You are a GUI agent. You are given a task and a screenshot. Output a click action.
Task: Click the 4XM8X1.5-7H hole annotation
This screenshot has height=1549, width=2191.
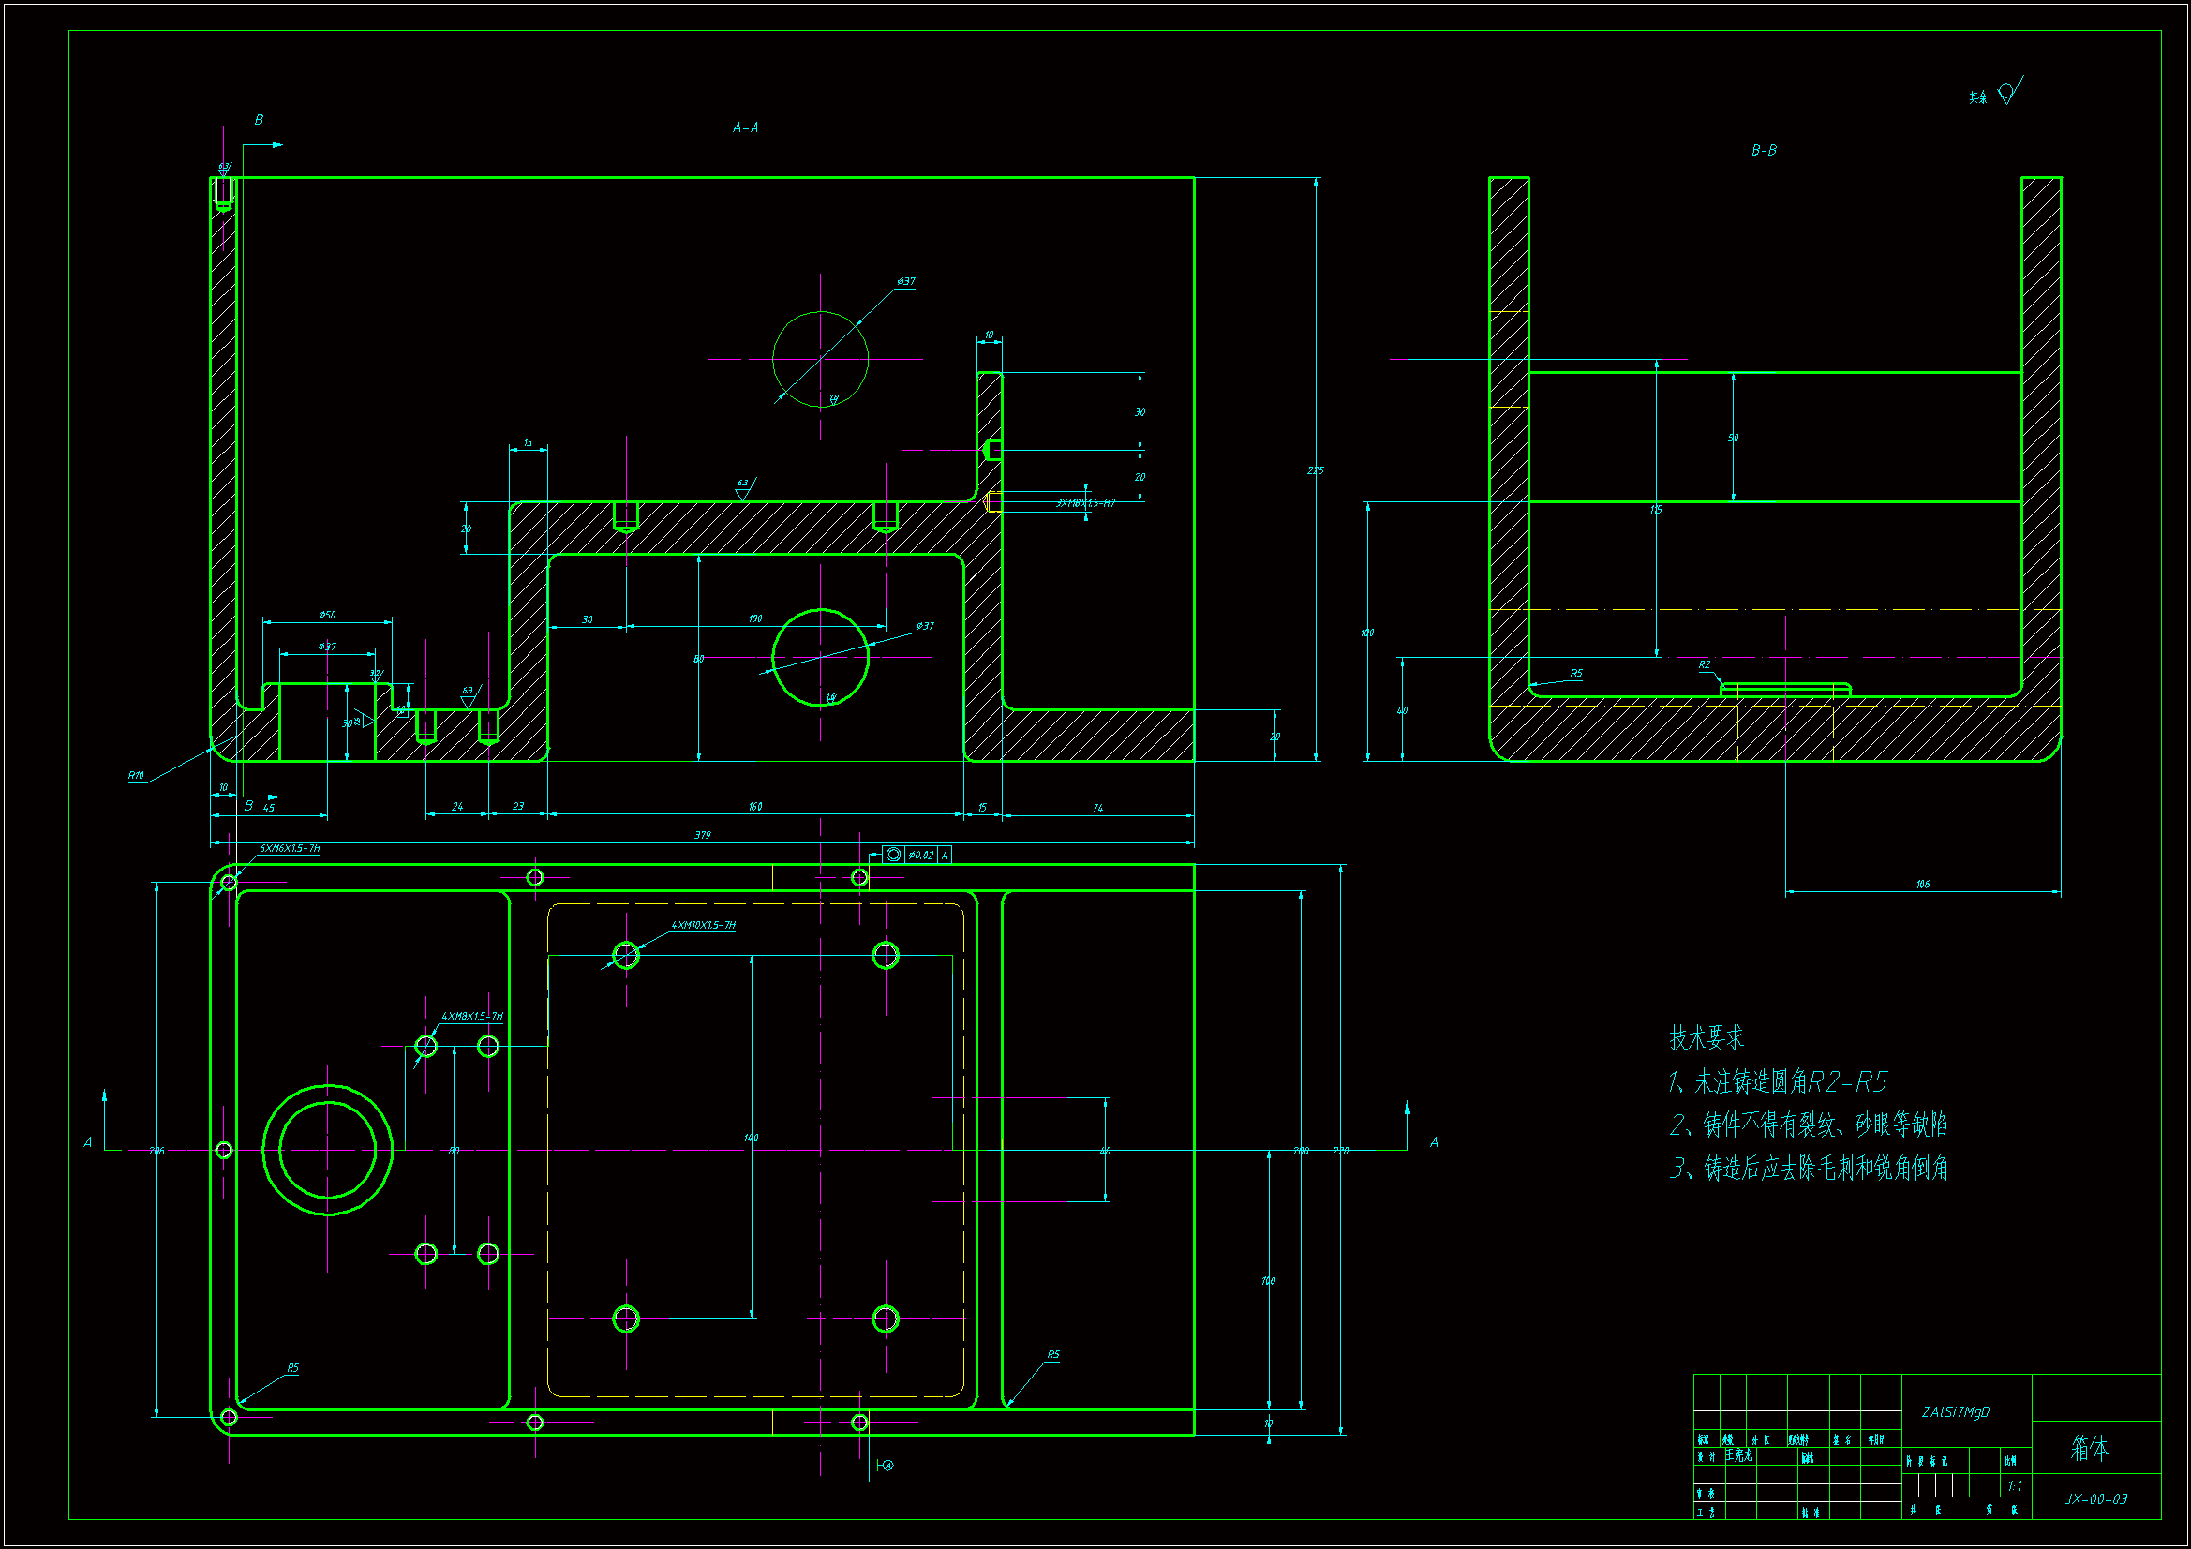(x=471, y=1016)
